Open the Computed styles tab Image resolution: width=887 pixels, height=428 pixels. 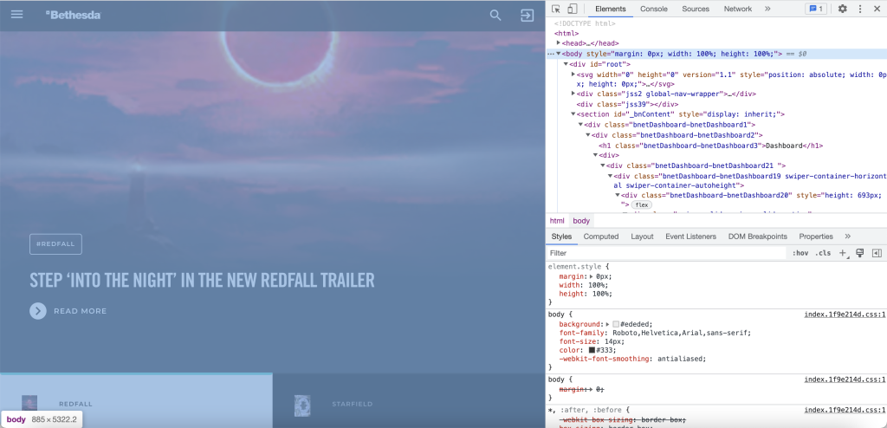click(601, 236)
